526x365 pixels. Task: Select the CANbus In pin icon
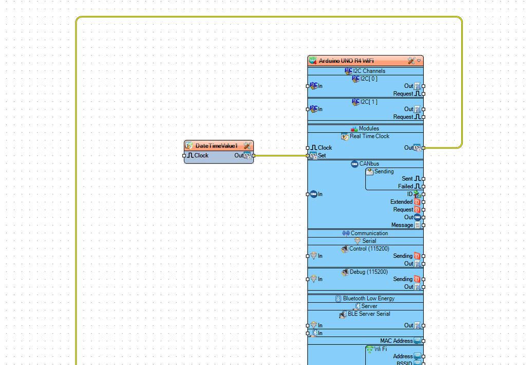(313, 194)
